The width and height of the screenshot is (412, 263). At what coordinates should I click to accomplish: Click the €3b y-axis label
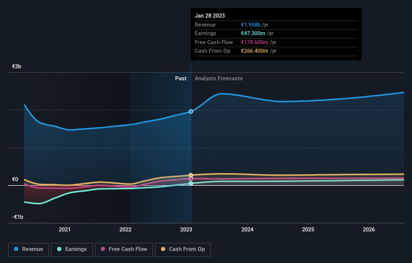(17, 66)
